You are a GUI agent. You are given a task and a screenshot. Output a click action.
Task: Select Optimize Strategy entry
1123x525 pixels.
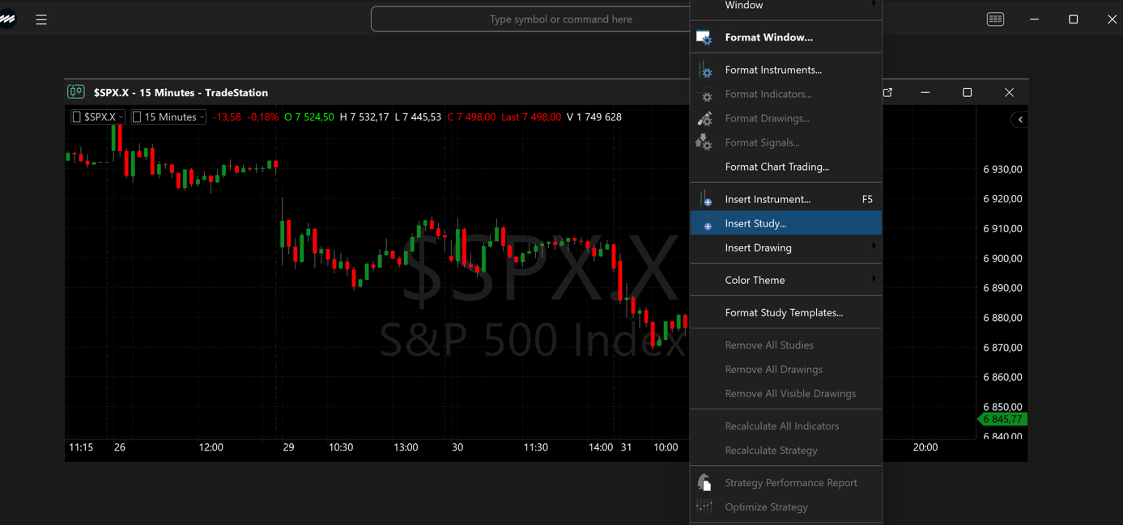[785, 506]
